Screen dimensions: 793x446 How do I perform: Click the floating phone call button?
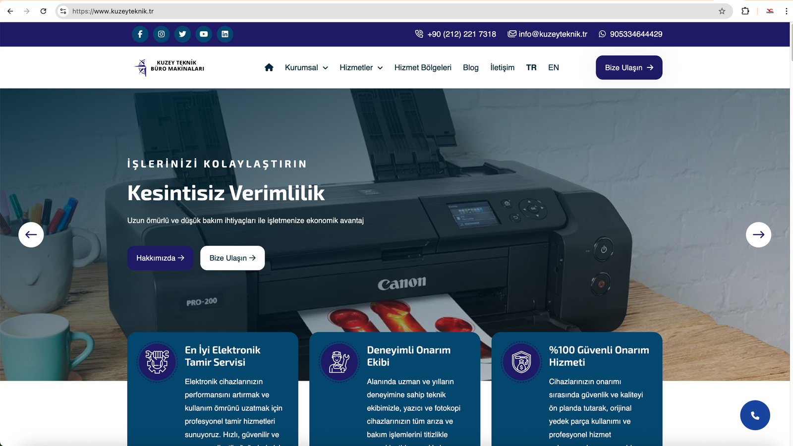coord(755,415)
